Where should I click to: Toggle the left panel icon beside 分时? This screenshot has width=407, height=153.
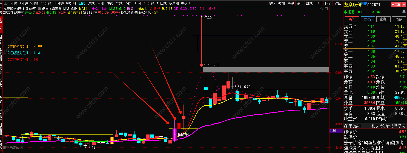point(6,3)
